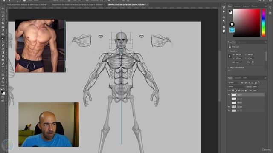Select the Rectangular Marquee tool
273x153 pixels.
click(x=3, y=12)
